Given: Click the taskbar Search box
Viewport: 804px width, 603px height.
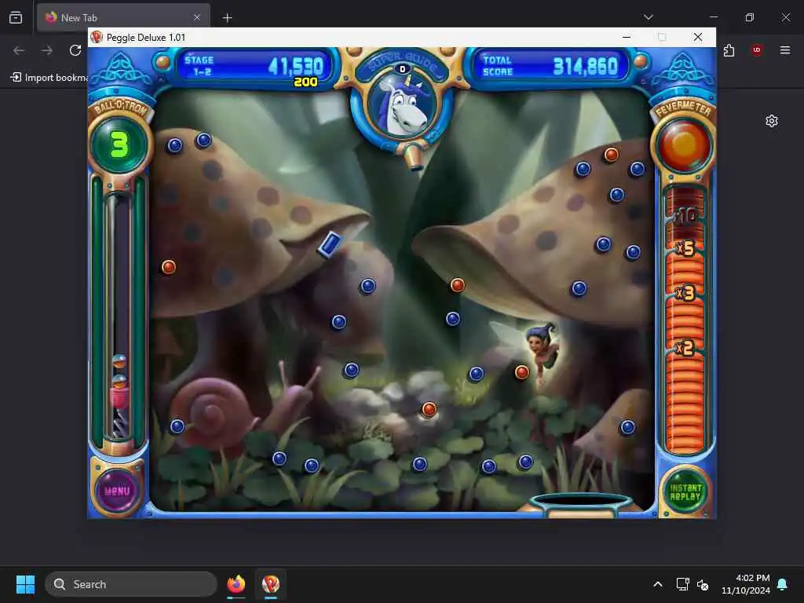Looking at the screenshot, I should (x=131, y=584).
